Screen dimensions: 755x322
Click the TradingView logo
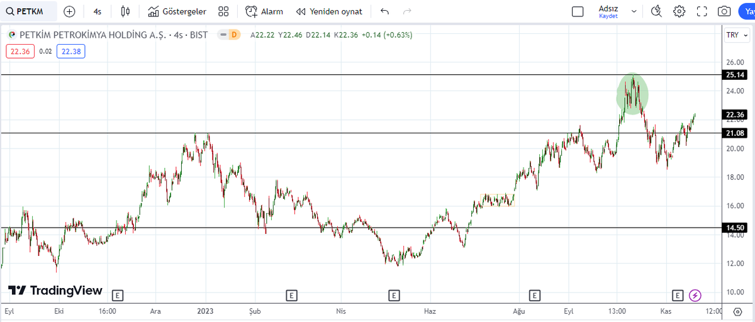click(x=55, y=291)
